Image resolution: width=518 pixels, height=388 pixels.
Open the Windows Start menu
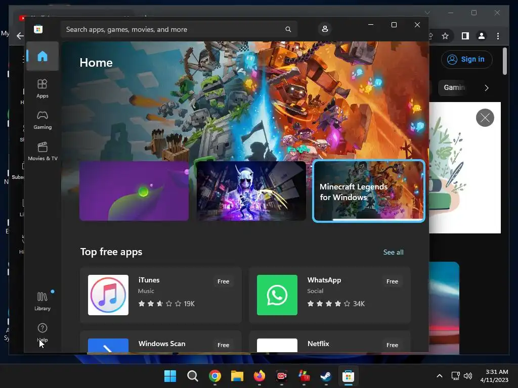tap(170, 376)
